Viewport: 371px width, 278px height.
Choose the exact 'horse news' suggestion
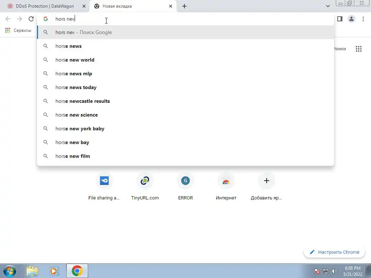[x=185, y=46]
